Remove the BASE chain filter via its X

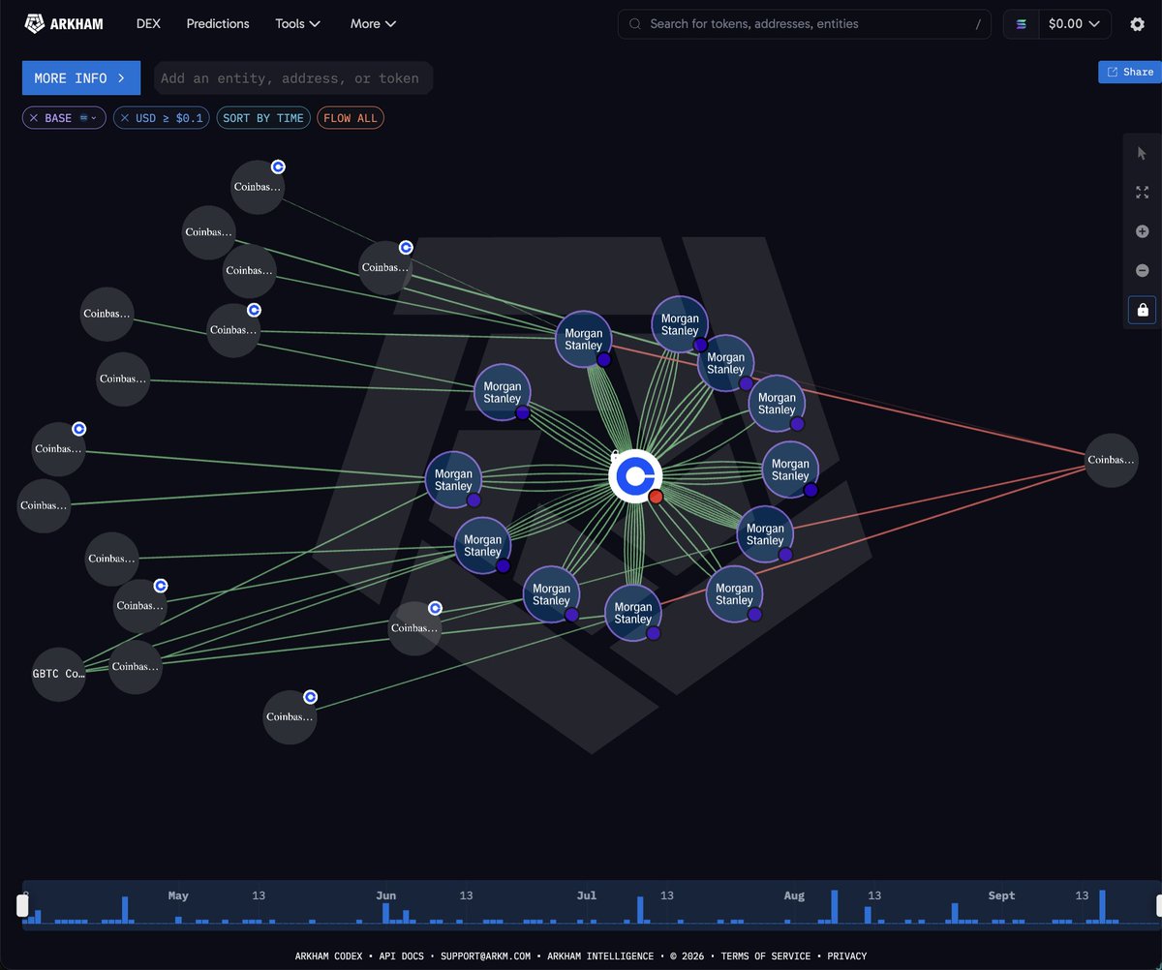pyautogui.click(x=34, y=118)
